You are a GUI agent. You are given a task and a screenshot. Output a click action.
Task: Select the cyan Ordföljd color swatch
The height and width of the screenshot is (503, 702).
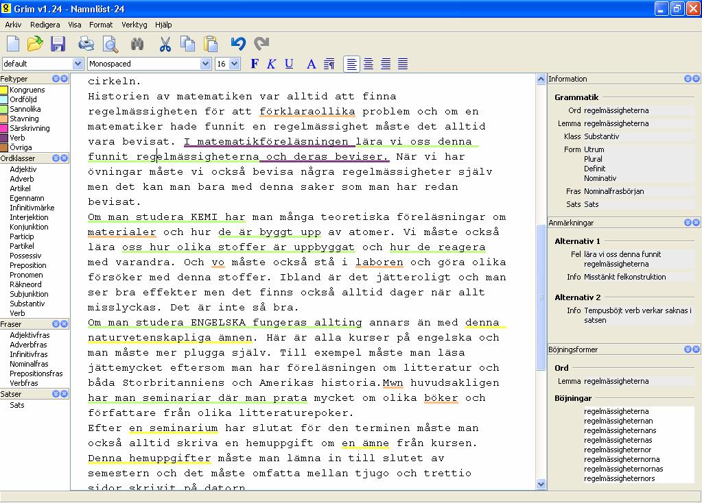click(5, 99)
